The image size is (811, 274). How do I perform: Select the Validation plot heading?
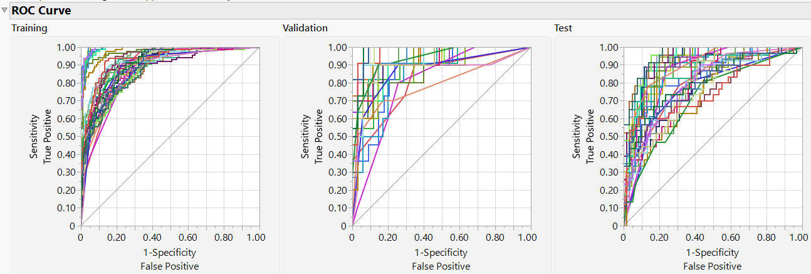click(305, 28)
